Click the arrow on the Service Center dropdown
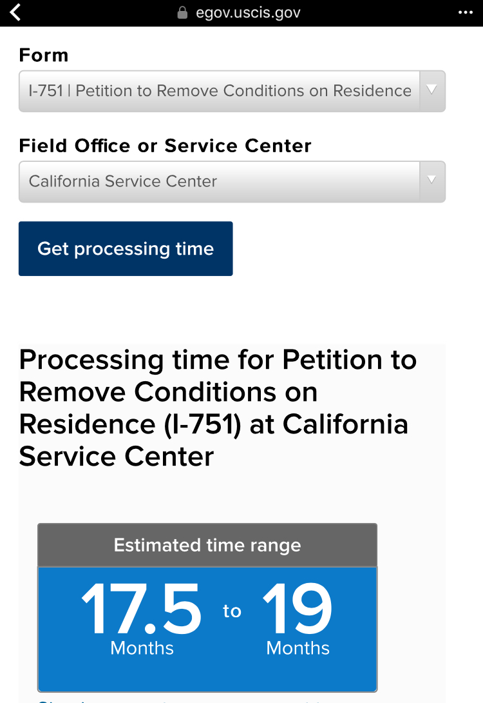This screenshot has height=703, width=483. pos(432,181)
